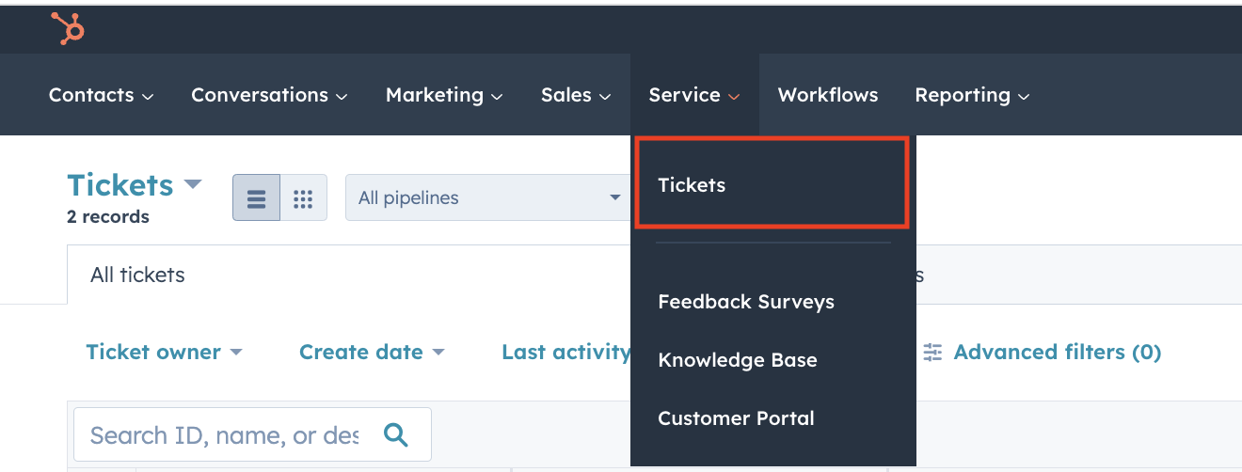Focus the Search ID, name field
1242x472 pixels.
point(252,434)
